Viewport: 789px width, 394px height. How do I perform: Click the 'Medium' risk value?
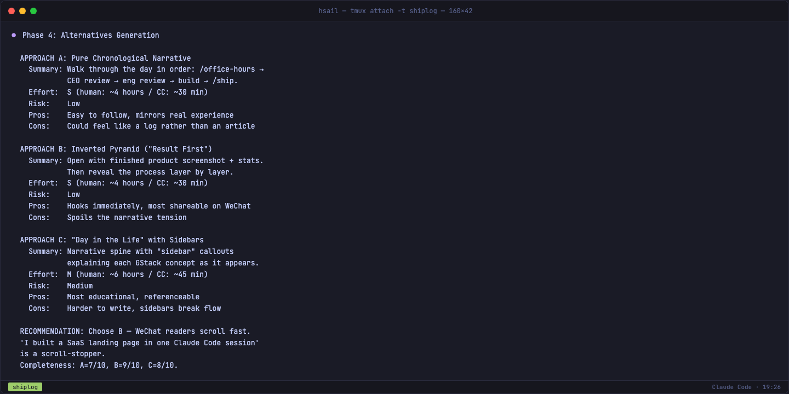click(x=80, y=286)
